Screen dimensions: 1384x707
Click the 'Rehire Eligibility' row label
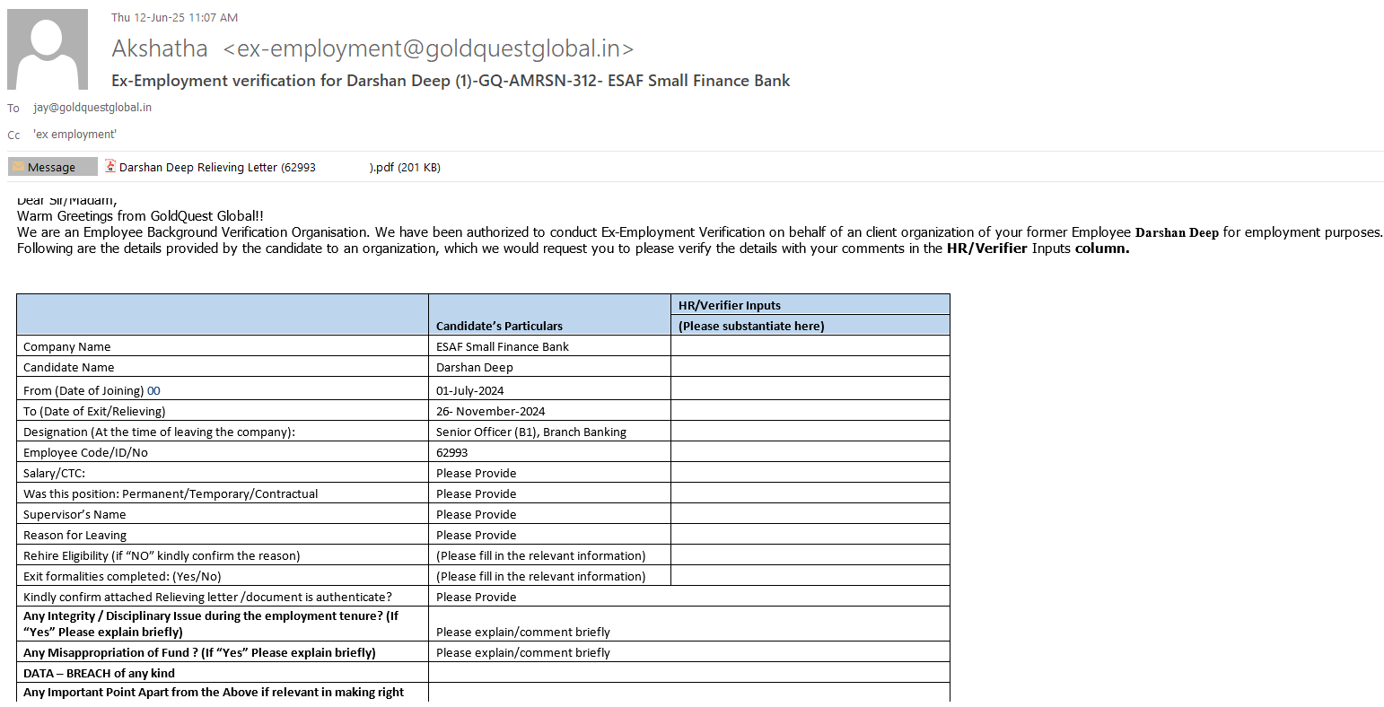tap(162, 555)
